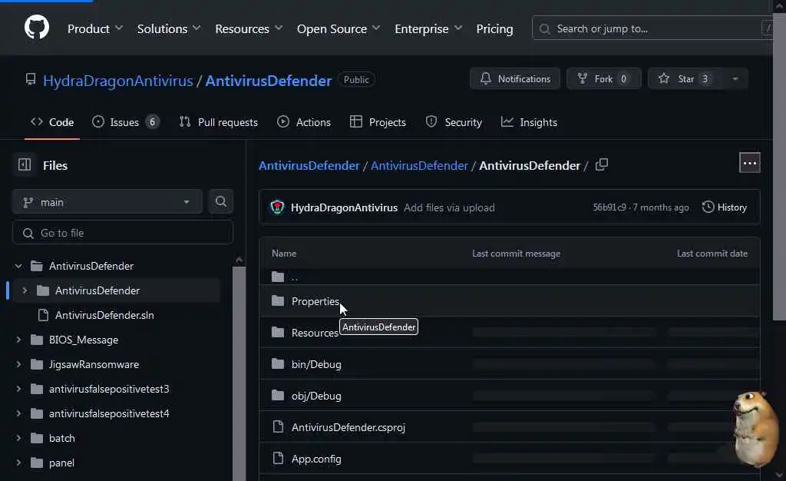This screenshot has width=786, height=481.
Task: Collapse the file tree panel icon
Action: [25, 164]
